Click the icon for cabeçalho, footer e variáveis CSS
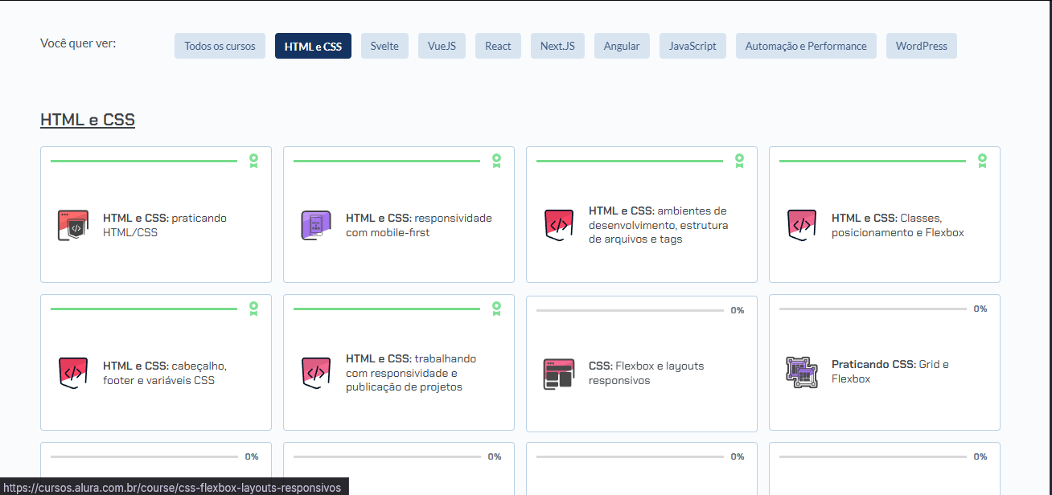The width and height of the screenshot is (1052, 495). (73, 374)
